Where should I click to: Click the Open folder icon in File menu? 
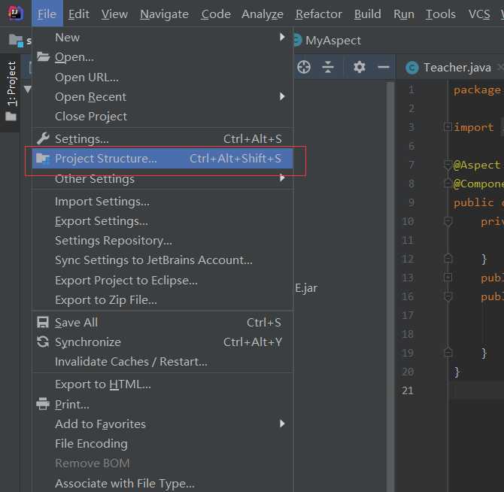(x=43, y=57)
